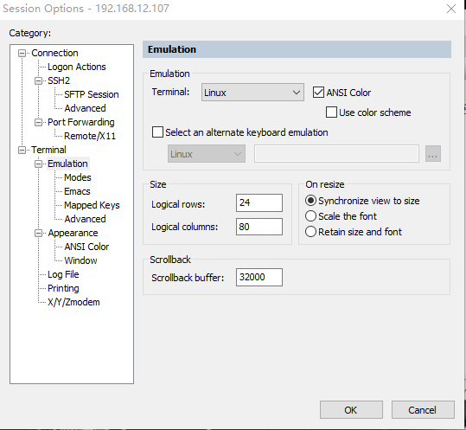466x430 pixels.
Task: Uncheck the ANSI Color checkbox
Action: [x=318, y=93]
